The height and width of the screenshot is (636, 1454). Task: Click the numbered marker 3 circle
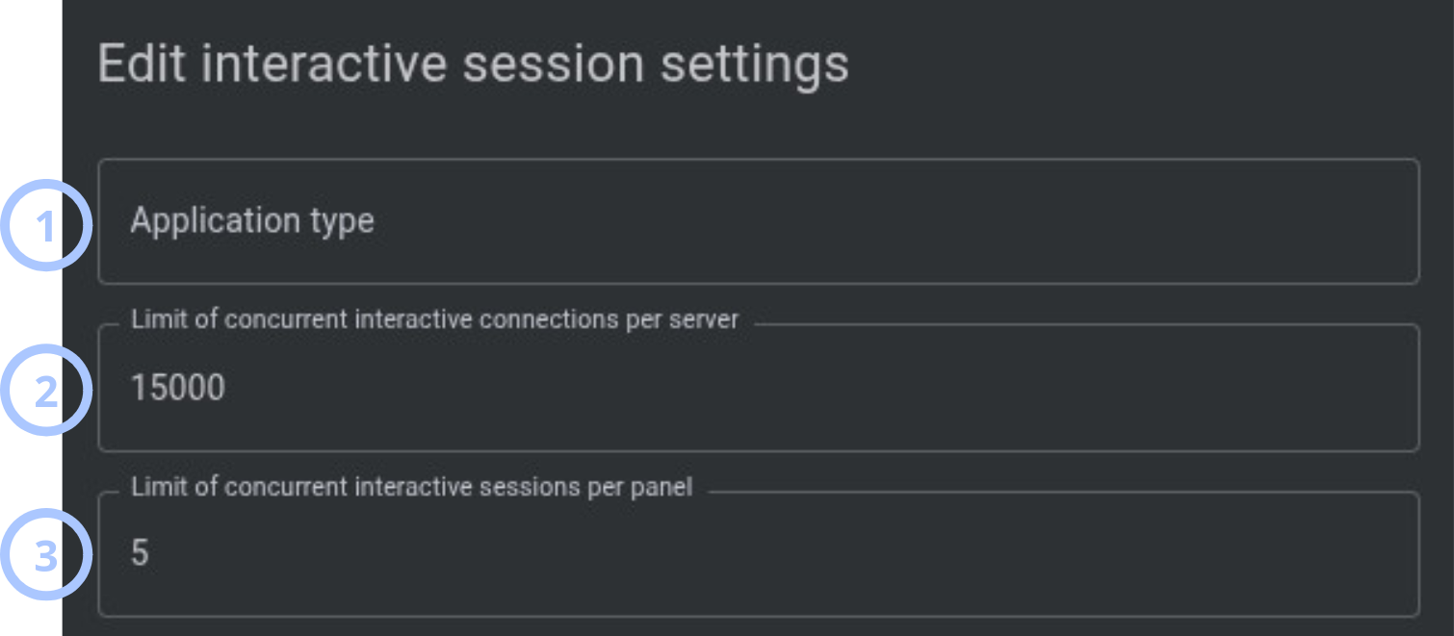tap(46, 554)
